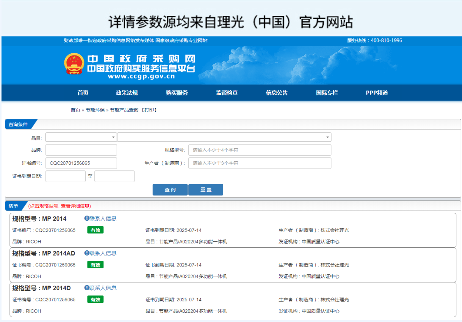The width and height of the screenshot is (462, 322).
Task: Click the 有效 badge in MP 2014D row
Action: 95,299
